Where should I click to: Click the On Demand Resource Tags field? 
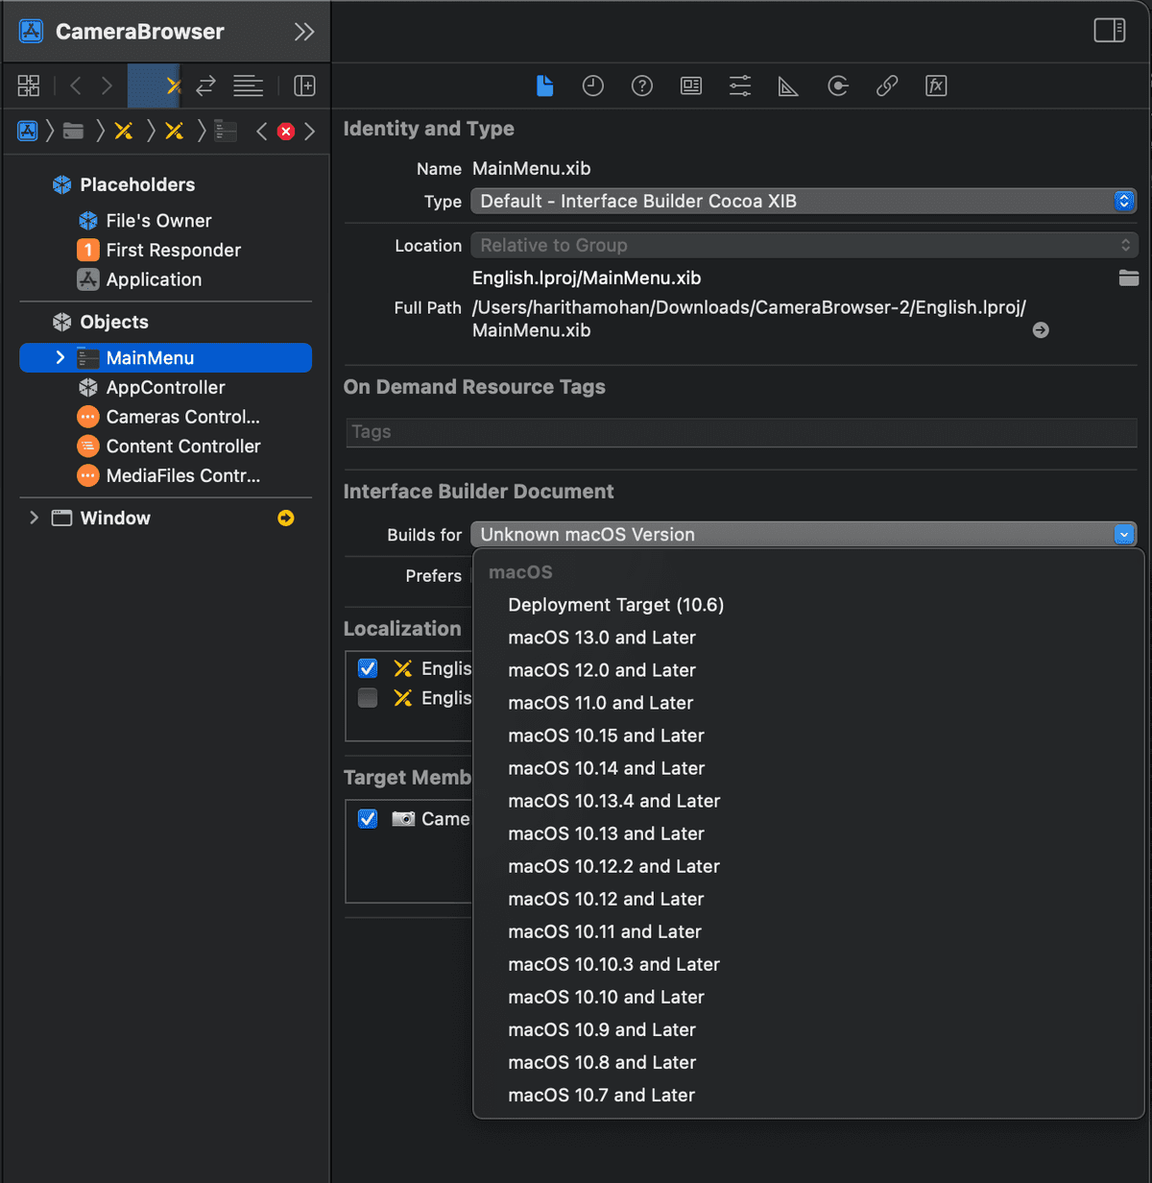tap(741, 432)
